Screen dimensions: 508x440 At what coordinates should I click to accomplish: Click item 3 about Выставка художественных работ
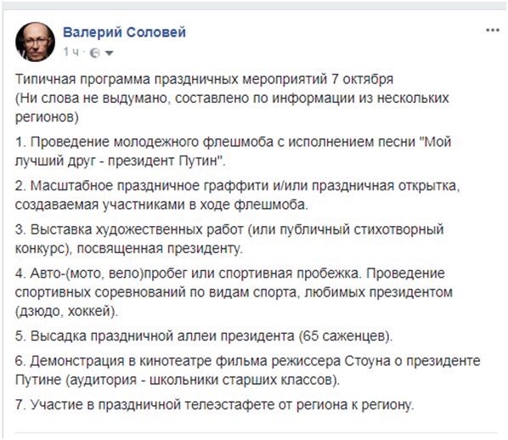pyautogui.click(x=229, y=239)
